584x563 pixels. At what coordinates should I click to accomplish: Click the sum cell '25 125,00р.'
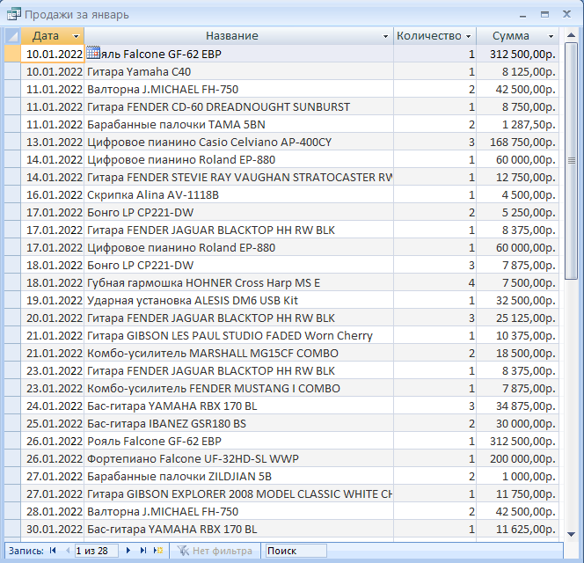click(x=517, y=318)
